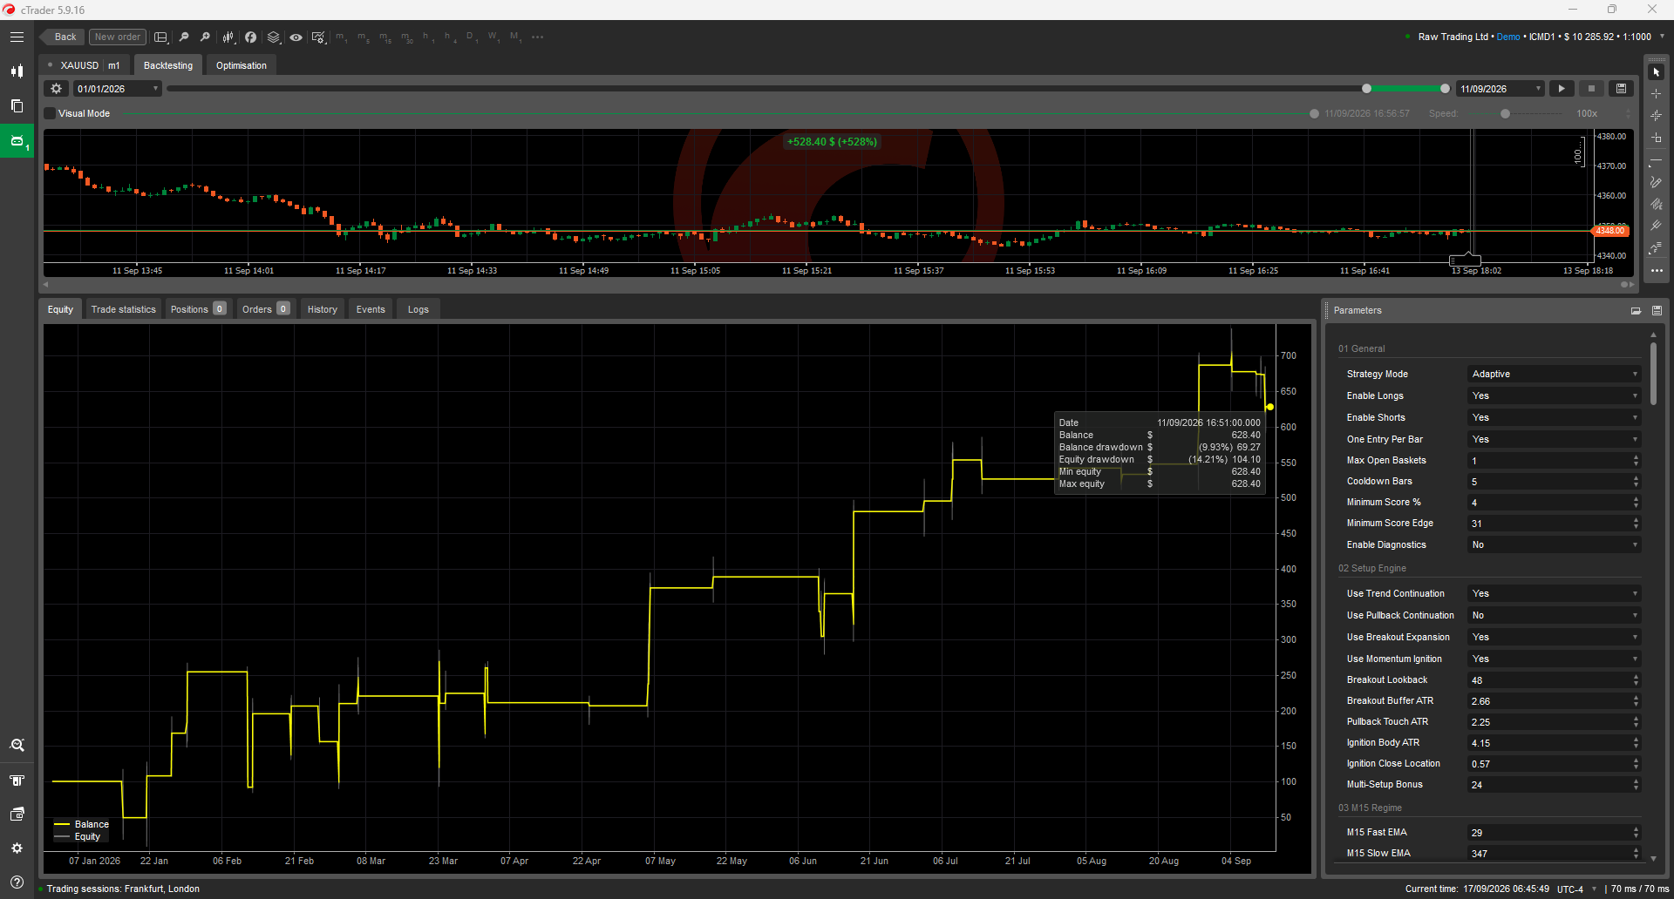1674x899 pixels.
Task: Change chart type candlestick icon
Action: pos(228,37)
